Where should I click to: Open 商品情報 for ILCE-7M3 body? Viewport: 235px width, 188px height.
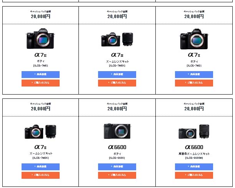tap(40, 75)
